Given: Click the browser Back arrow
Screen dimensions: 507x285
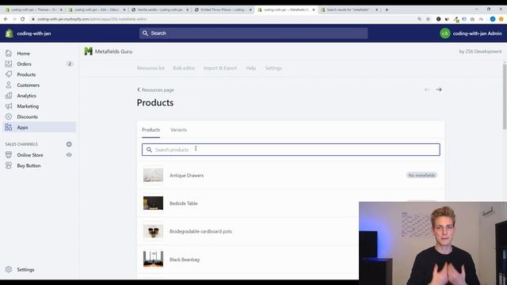Looking at the screenshot, I should tap(6, 19).
